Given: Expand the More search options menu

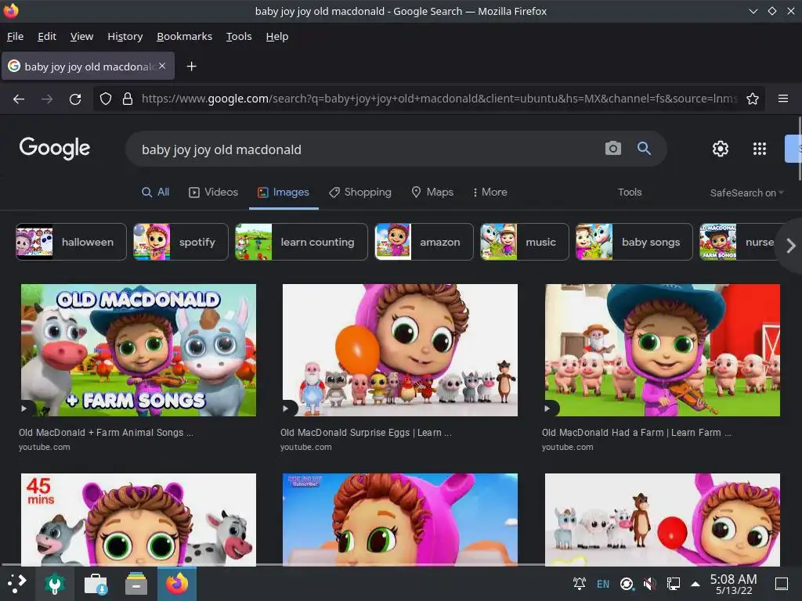Looking at the screenshot, I should (490, 193).
